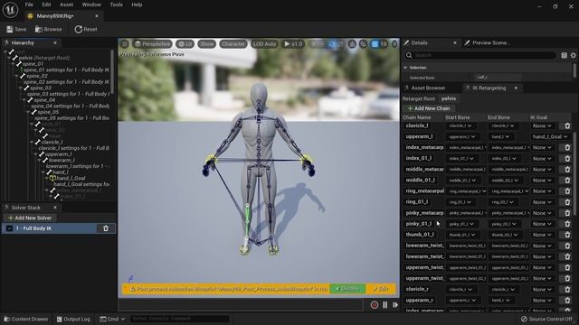This screenshot has width=579, height=325.
Task: Open the Edit menu
Action: coord(46,5)
